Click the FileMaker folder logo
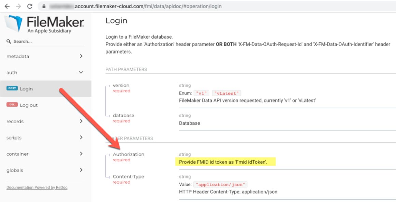Image resolution: width=396 pixels, height=202 pixels. tap(13, 24)
